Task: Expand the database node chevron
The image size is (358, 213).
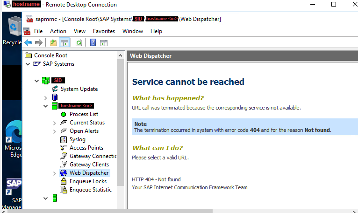Action: [x=45, y=98]
